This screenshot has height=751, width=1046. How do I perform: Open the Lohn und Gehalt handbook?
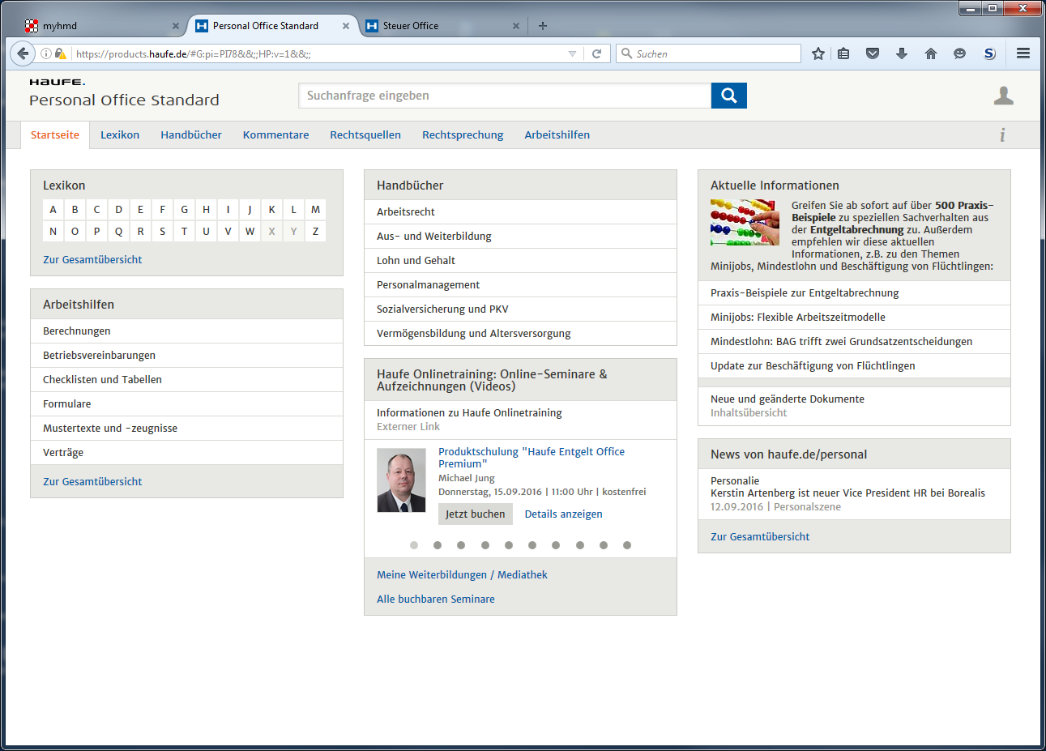pos(416,260)
